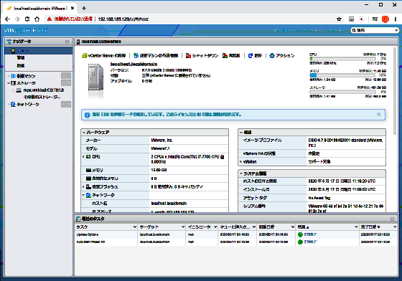Open the search field dropdown arrow
The width and height of the screenshot is (402, 281).
click(396, 30)
